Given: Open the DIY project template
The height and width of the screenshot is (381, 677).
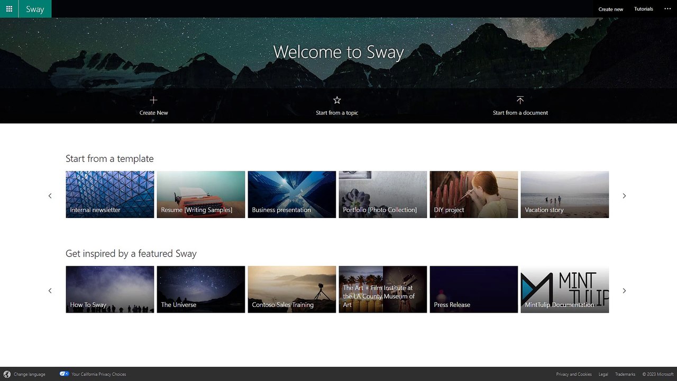Looking at the screenshot, I should click(474, 194).
